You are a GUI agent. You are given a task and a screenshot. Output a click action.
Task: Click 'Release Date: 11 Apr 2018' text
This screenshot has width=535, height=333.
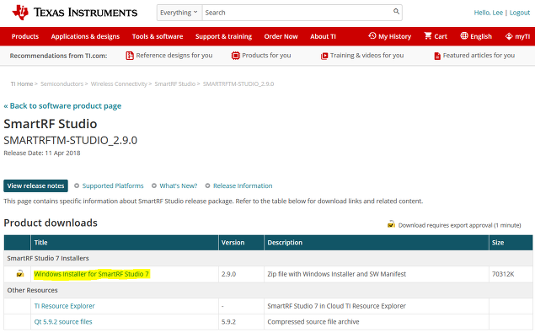click(x=42, y=153)
